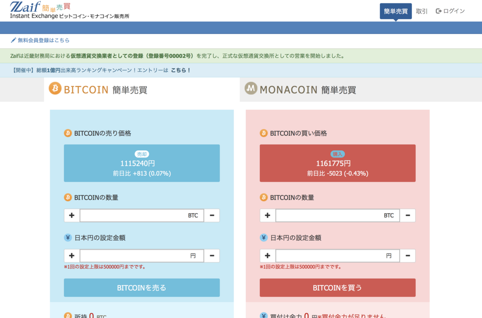Decrease BTC quantity in the buy panel
The height and width of the screenshot is (318, 482).
[408, 215]
